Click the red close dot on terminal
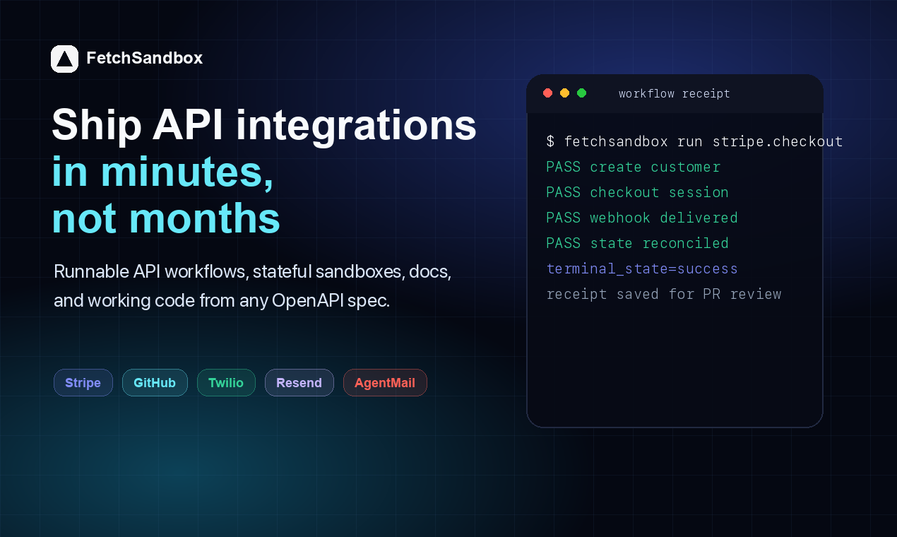This screenshot has height=537, width=897. pyautogui.click(x=547, y=93)
